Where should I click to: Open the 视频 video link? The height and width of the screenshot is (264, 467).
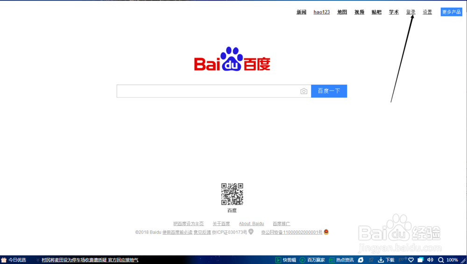point(359,12)
